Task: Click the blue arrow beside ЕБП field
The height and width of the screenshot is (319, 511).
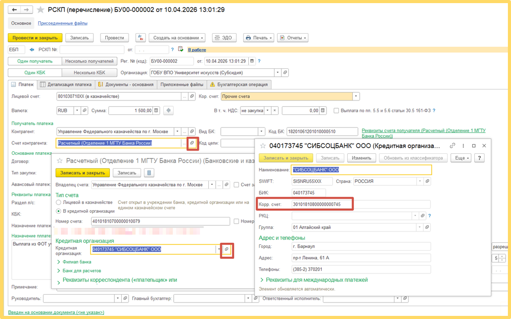Action: click(32, 50)
